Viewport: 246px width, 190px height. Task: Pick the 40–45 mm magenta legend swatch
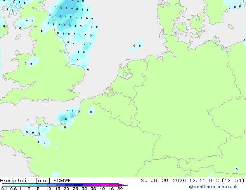click(x=105, y=185)
